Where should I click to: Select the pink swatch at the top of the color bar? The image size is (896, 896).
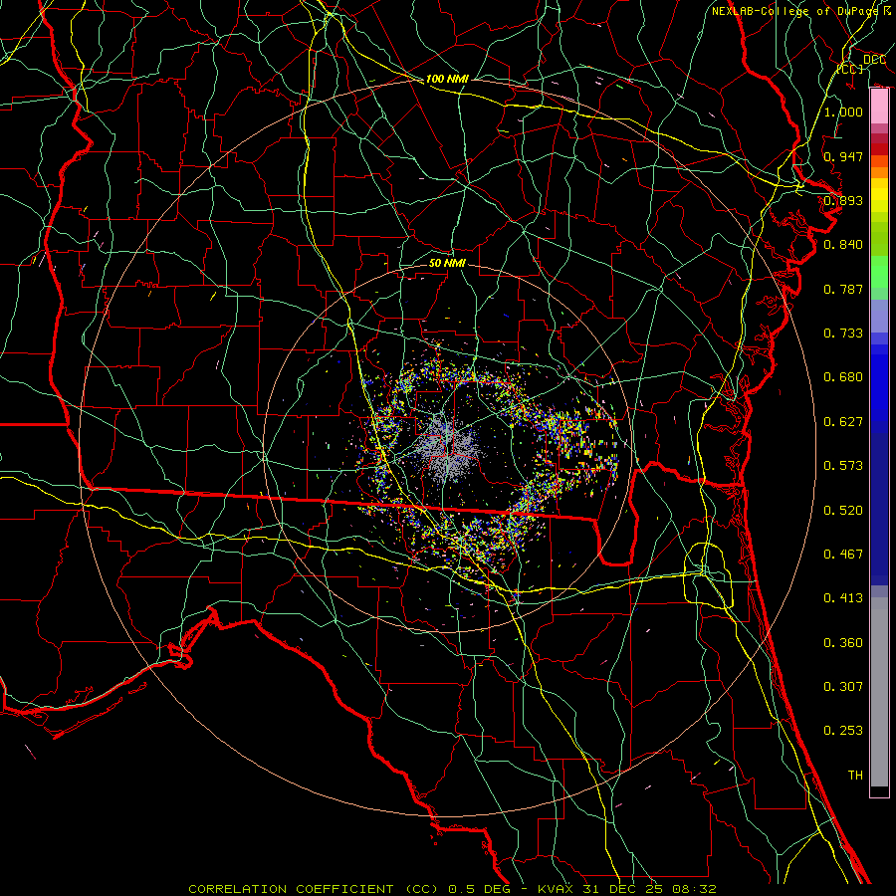pyautogui.click(x=879, y=105)
